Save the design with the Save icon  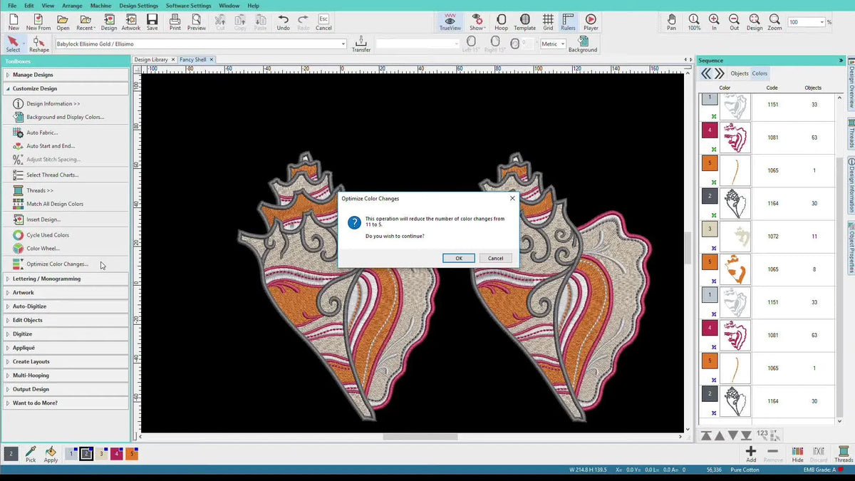[152, 22]
